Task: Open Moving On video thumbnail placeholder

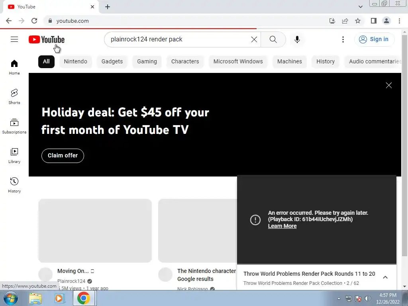Action: pos(95,231)
